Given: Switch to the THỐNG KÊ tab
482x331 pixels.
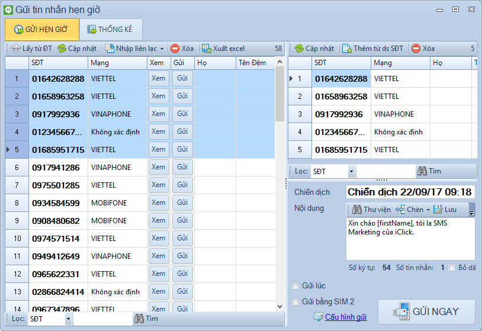Looking at the screenshot, I should (111, 30).
